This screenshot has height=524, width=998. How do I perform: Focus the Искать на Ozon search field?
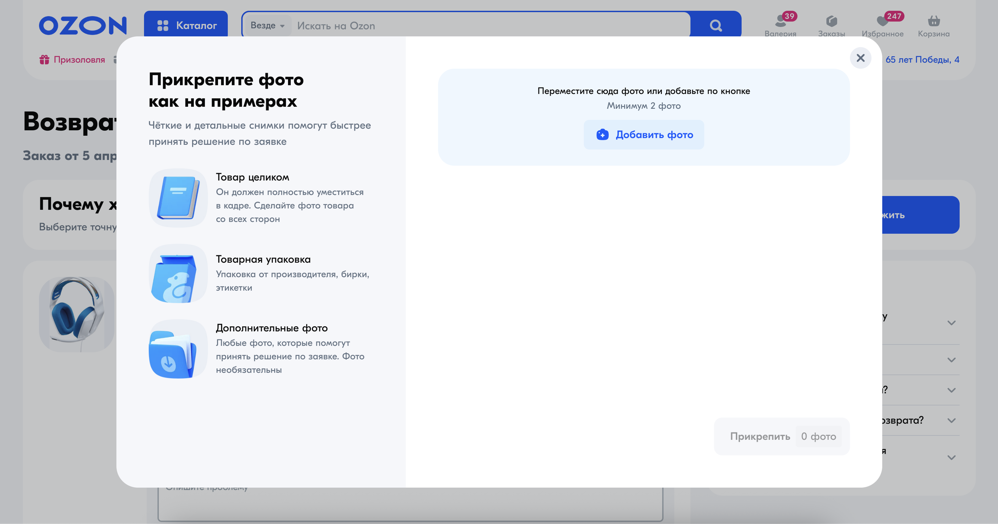point(491,26)
